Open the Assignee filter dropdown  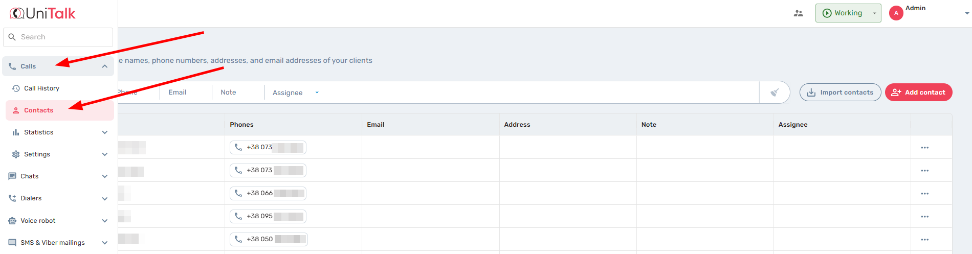pos(295,93)
